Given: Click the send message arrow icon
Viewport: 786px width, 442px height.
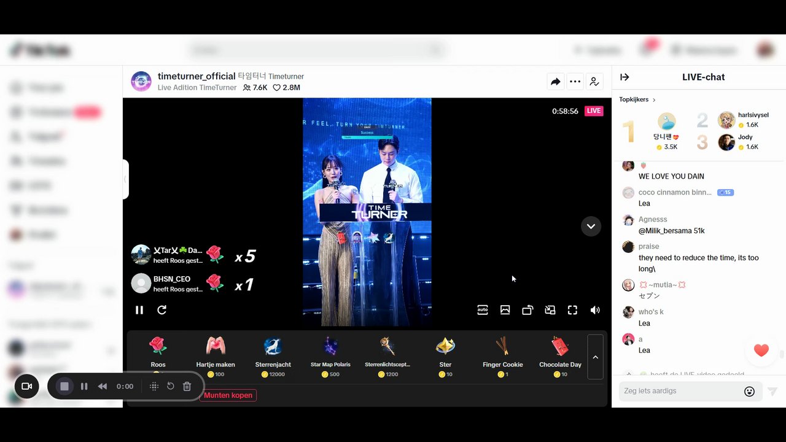Looking at the screenshot, I should tap(772, 391).
